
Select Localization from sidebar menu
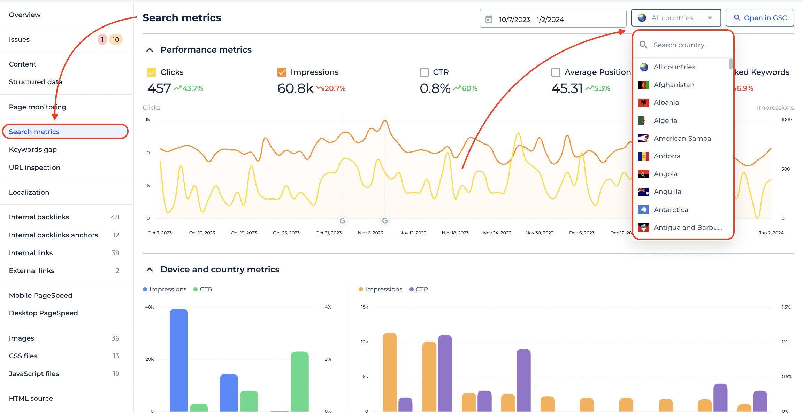pyautogui.click(x=29, y=192)
